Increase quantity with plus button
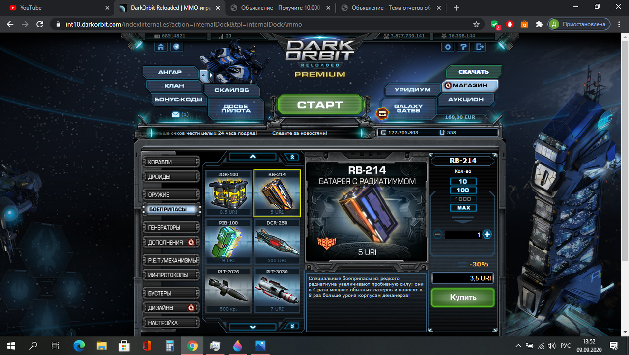629x355 pixels. [x=487, y=235]
